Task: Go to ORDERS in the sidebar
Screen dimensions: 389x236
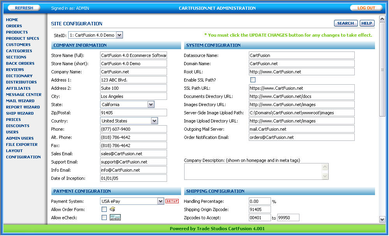Action: coord(14,26)
